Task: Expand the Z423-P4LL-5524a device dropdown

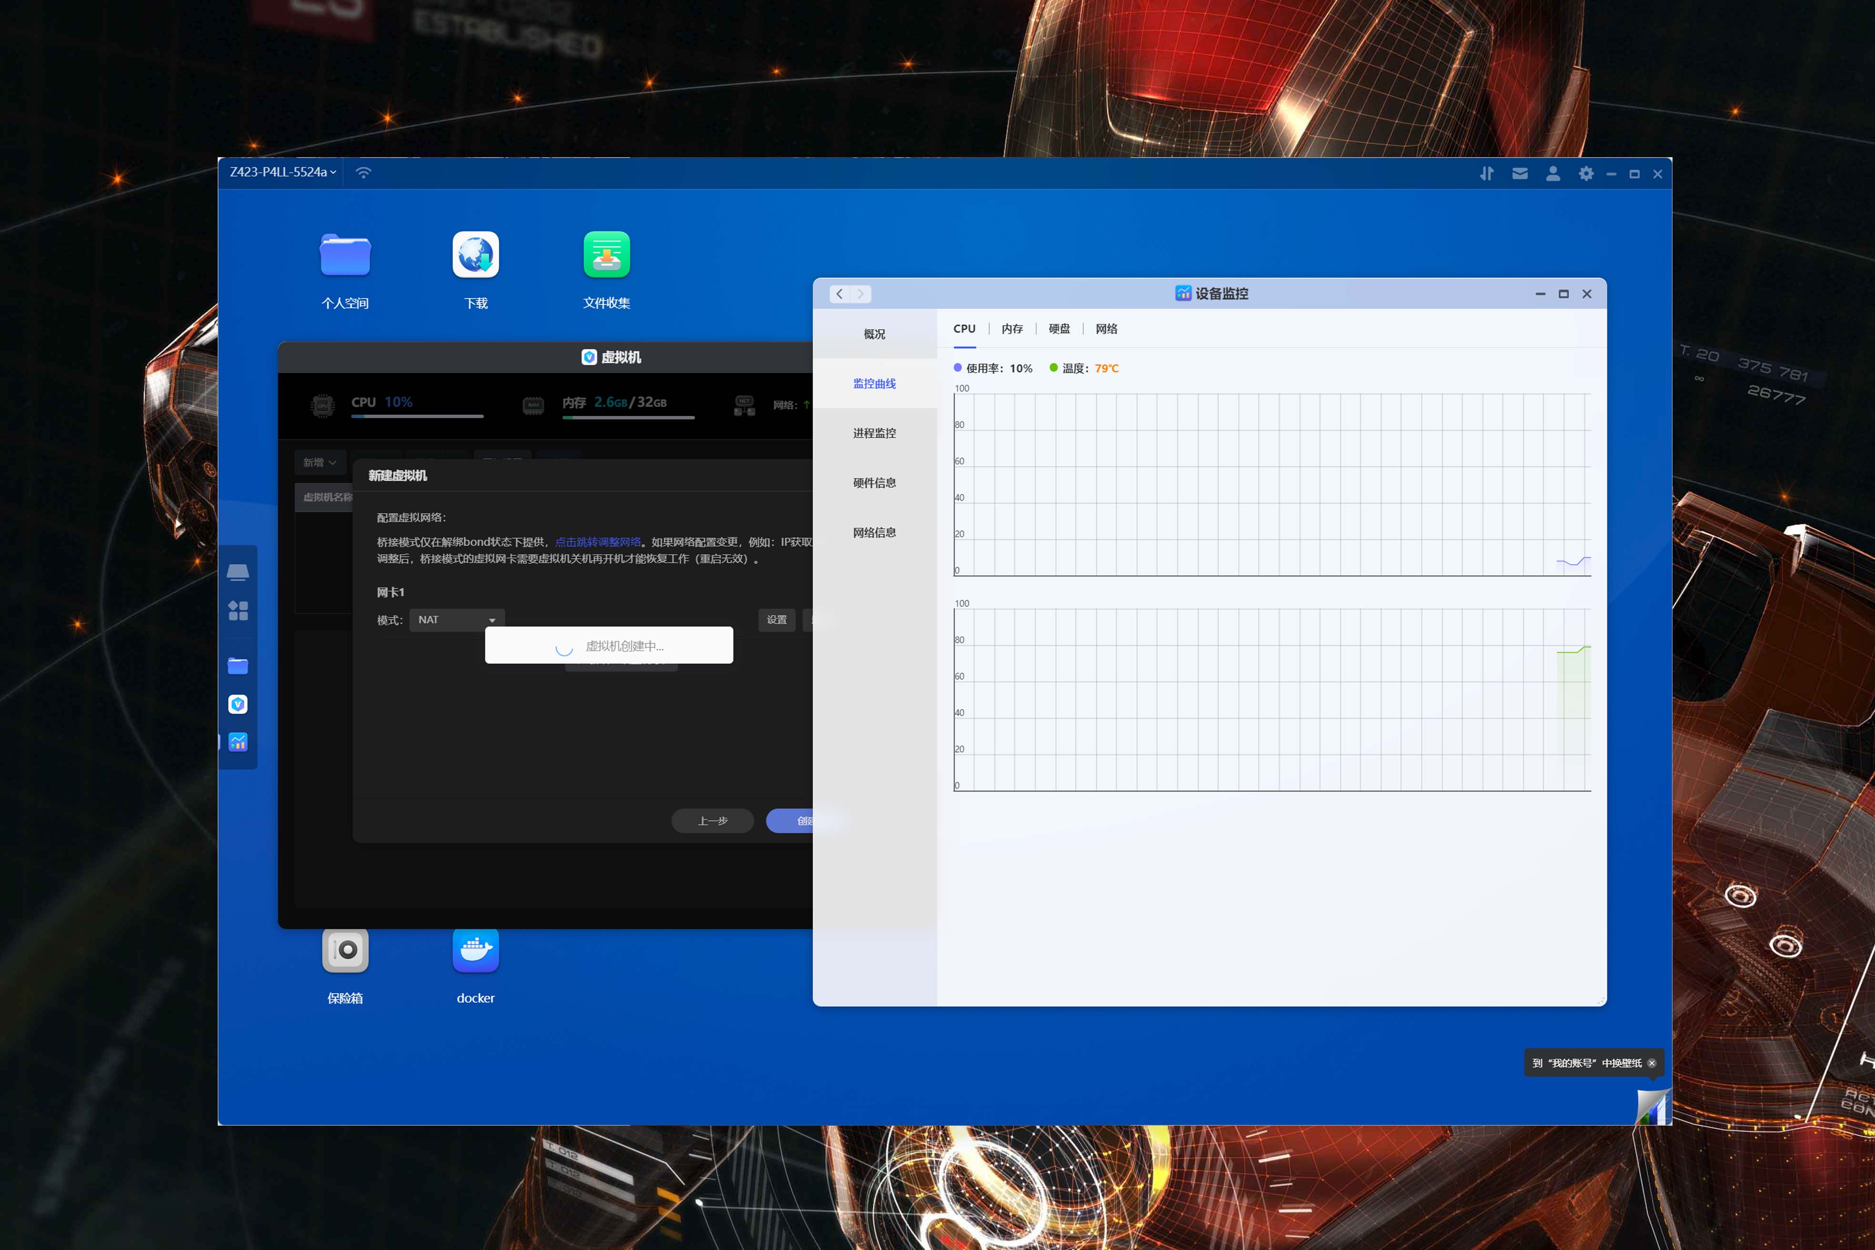Action: [x=283, y=172]
